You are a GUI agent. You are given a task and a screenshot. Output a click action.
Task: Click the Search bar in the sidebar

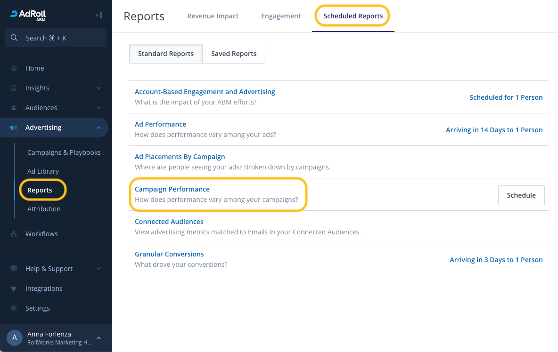(55, 38)
